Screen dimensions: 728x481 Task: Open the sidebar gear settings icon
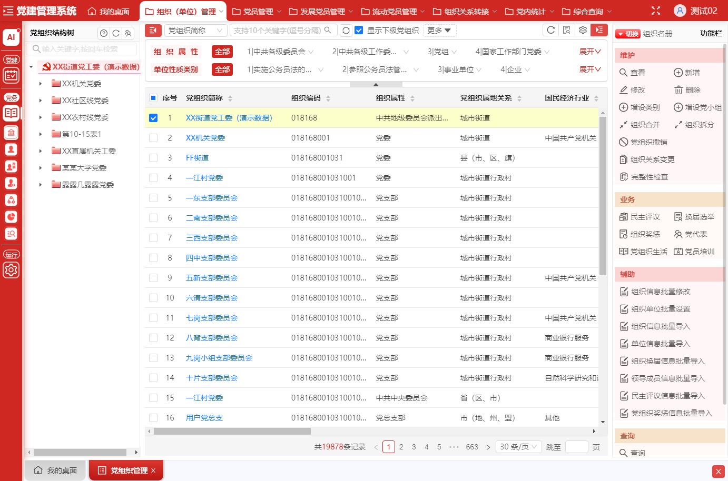tap(11, 270)
